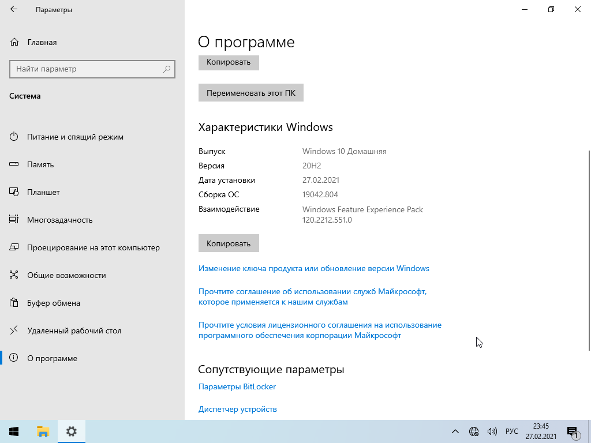The width and height of the screenshot is (591, 443).
Task: Click the vertical scrollbar thumb
Action: pos(589,250)
